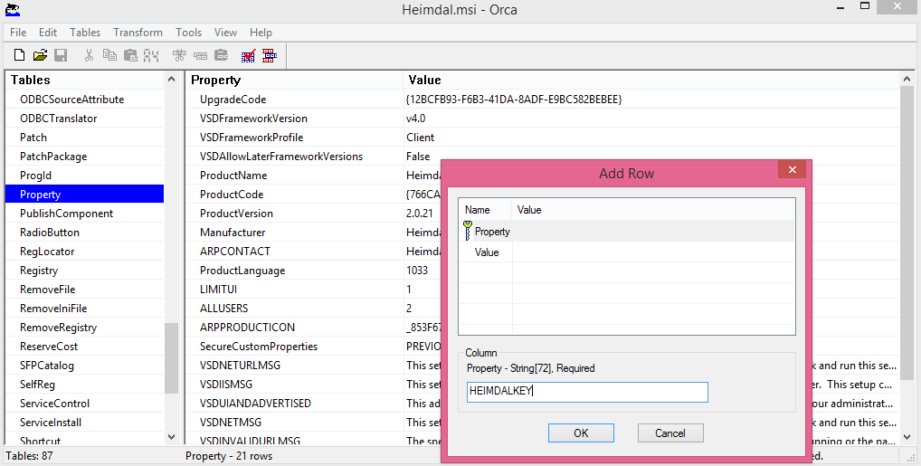Open the Tools menu
Viewport: 921px width, 466px height.
click(x=188, y=33)
